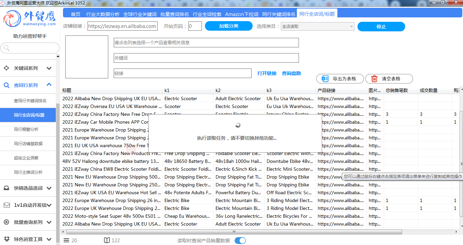Screen dimensions: 463x245
Task: Click the search magnifier icon in sidebar
Action: coord(6,48)
